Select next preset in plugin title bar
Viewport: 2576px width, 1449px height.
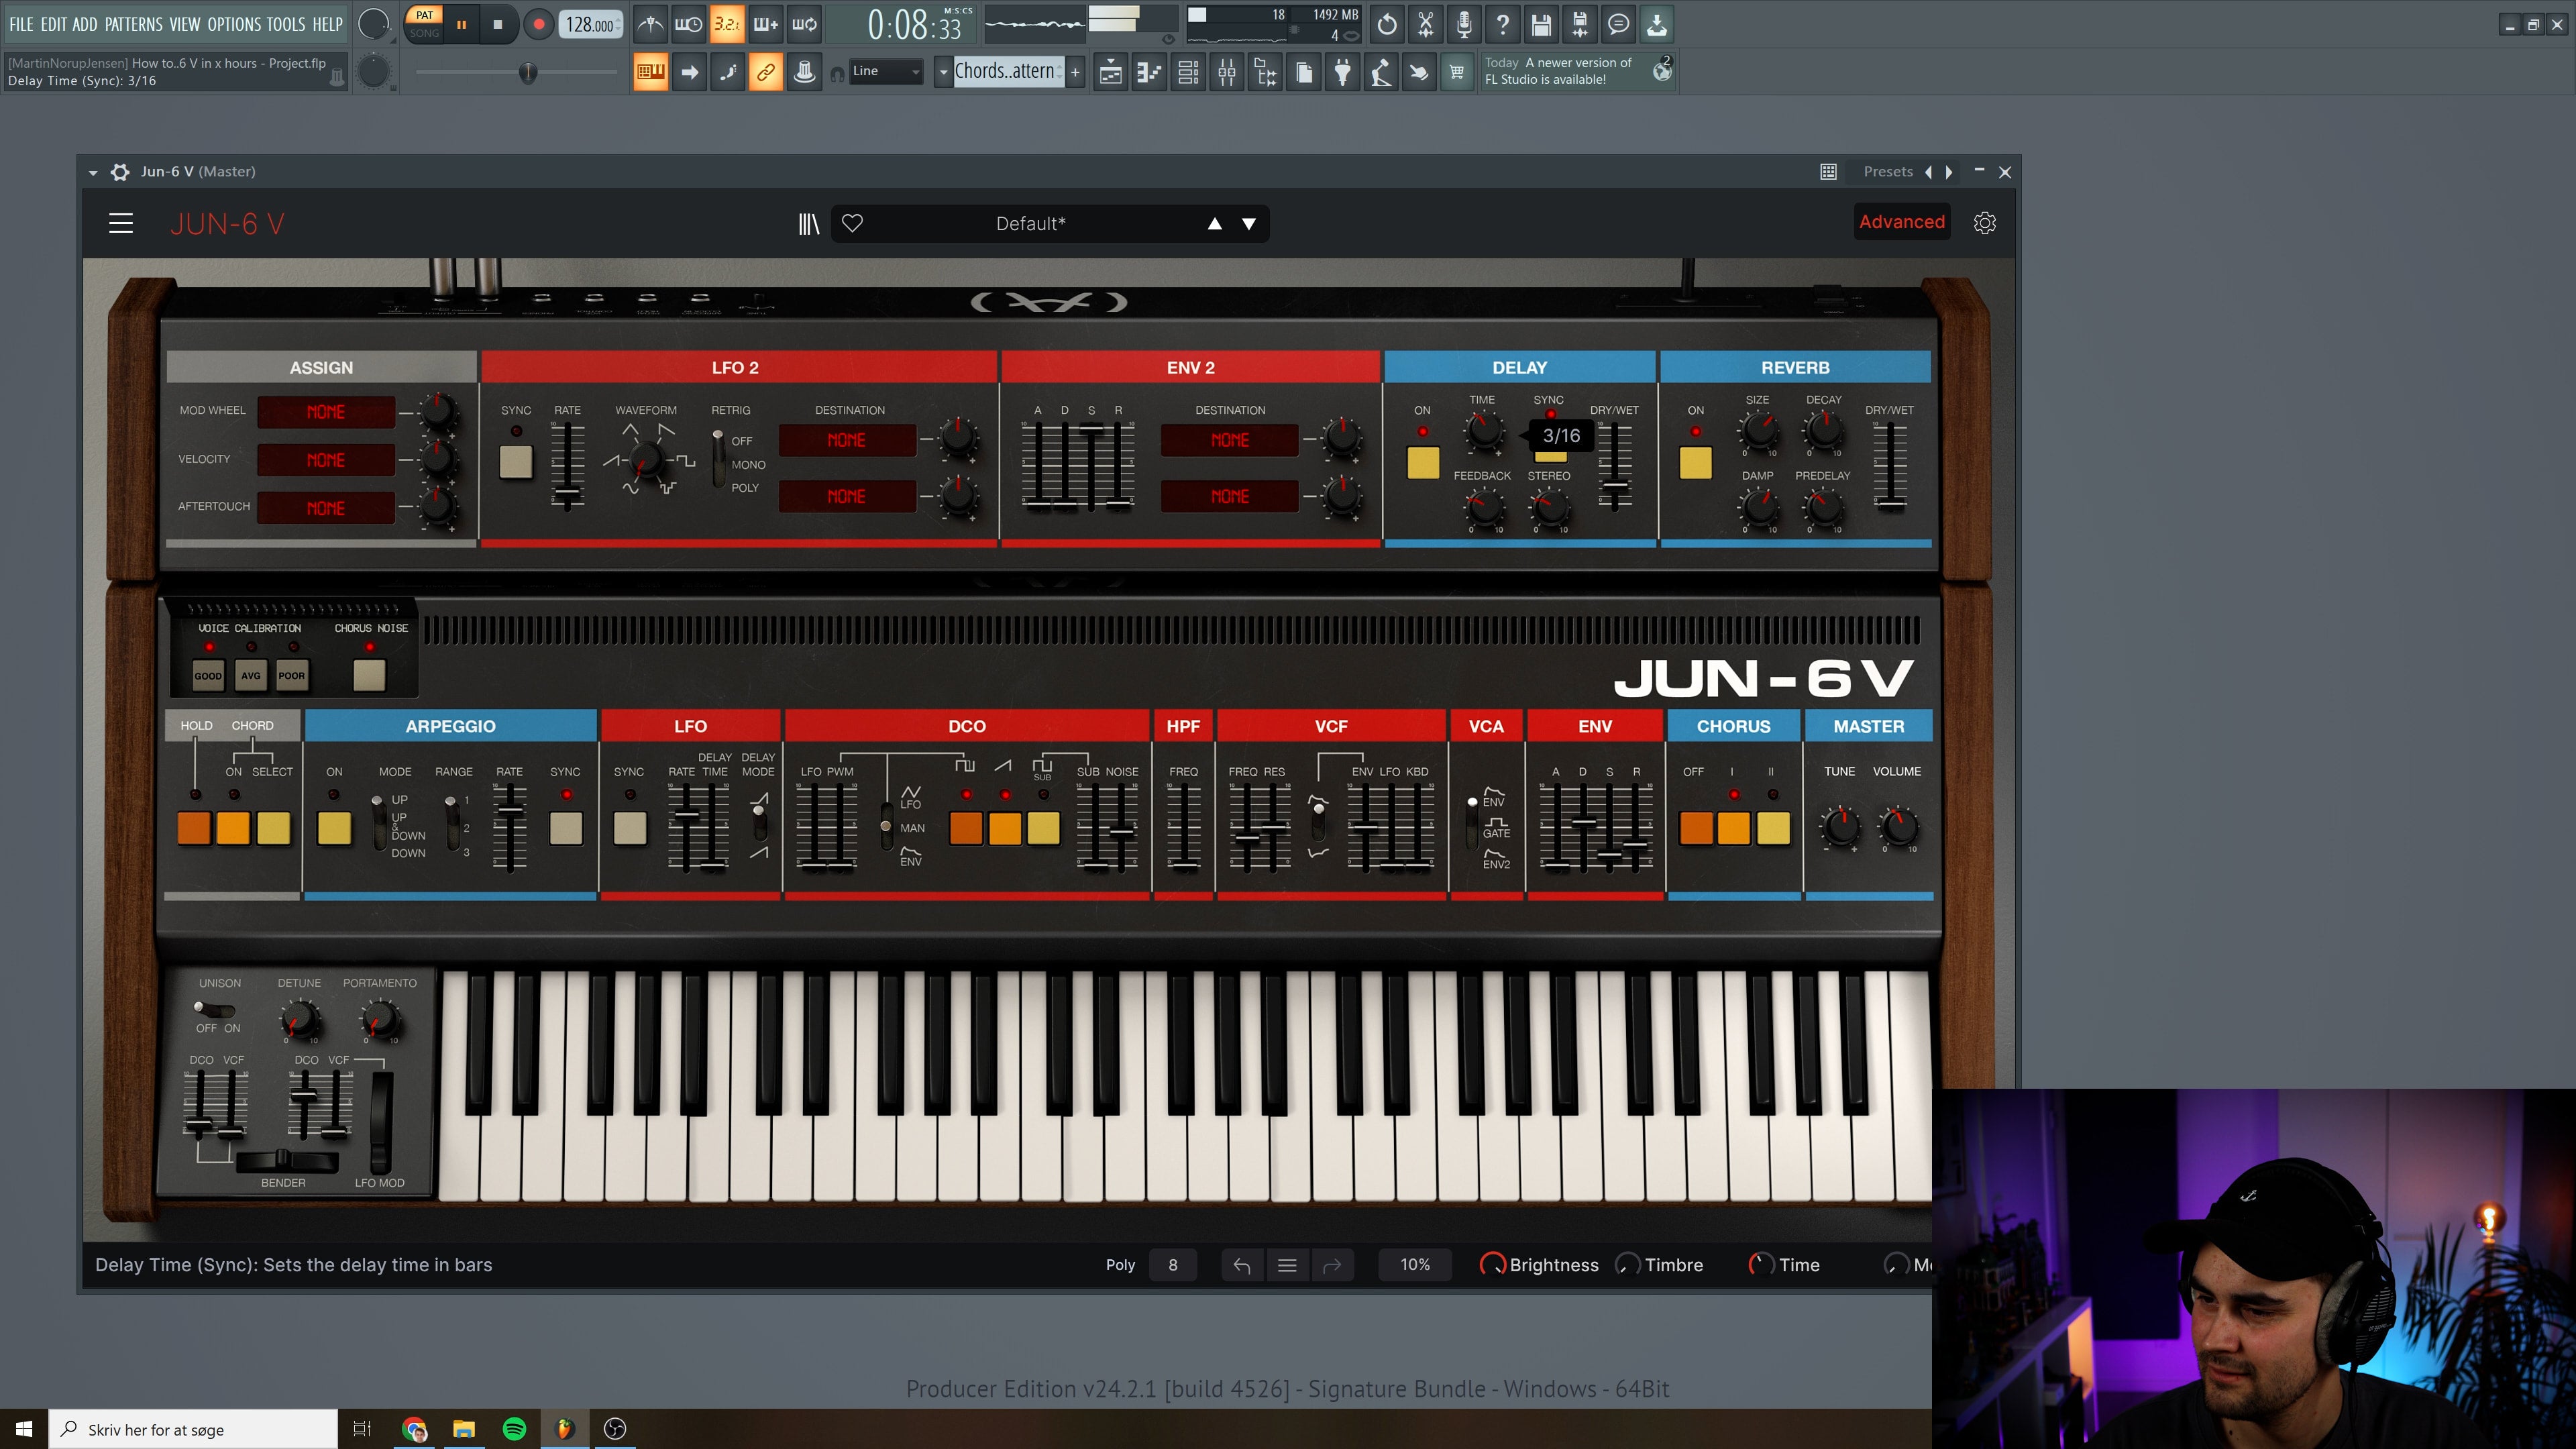tap(1949, 172)
